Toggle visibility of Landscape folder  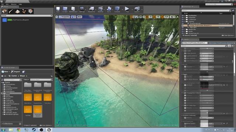pyautogui.click(x=183, y=19)
